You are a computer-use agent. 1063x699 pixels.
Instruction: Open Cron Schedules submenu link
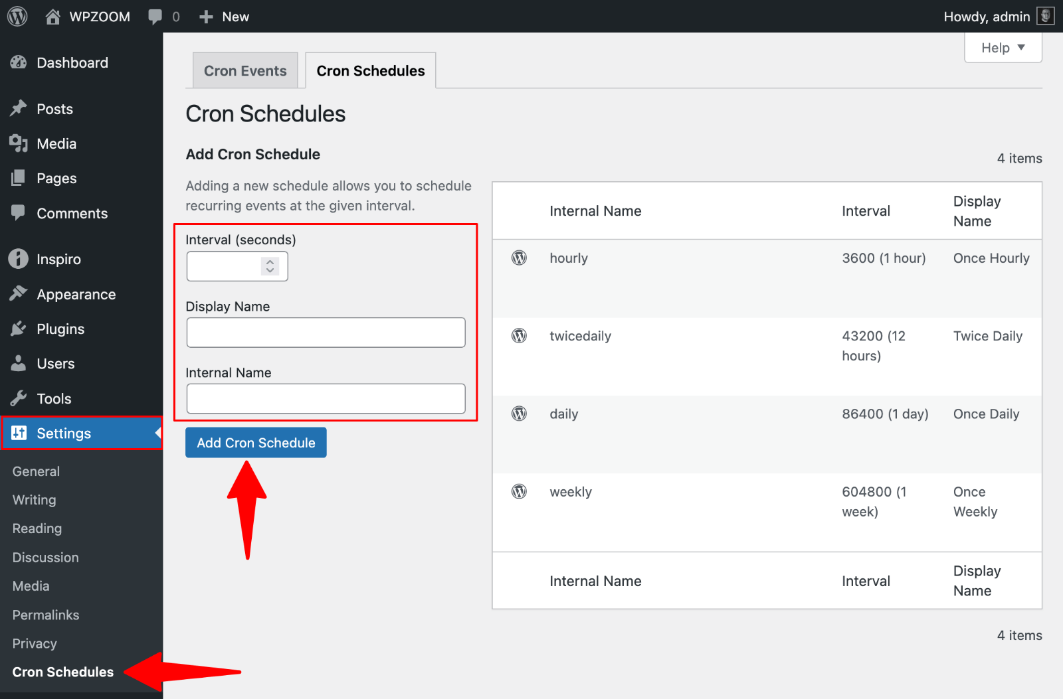click(x=63, y=672)
